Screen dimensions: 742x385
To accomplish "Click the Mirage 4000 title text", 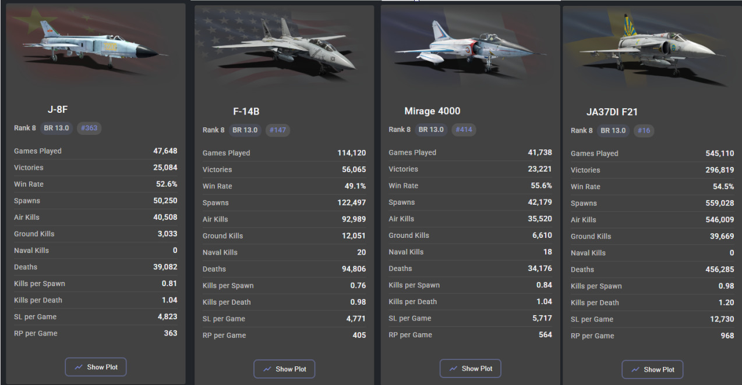I will tap(432, 110).
